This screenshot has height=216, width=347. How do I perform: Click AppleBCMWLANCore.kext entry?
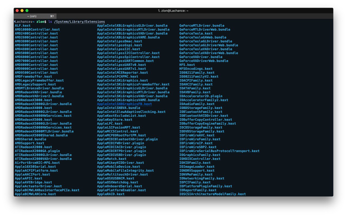[x=36, y=194]
